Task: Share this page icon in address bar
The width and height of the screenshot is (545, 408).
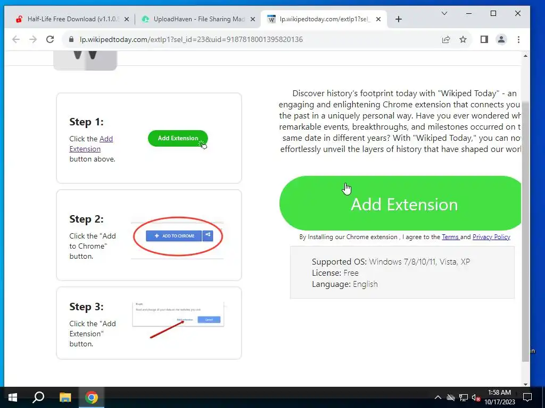Action: click(446, 39)
